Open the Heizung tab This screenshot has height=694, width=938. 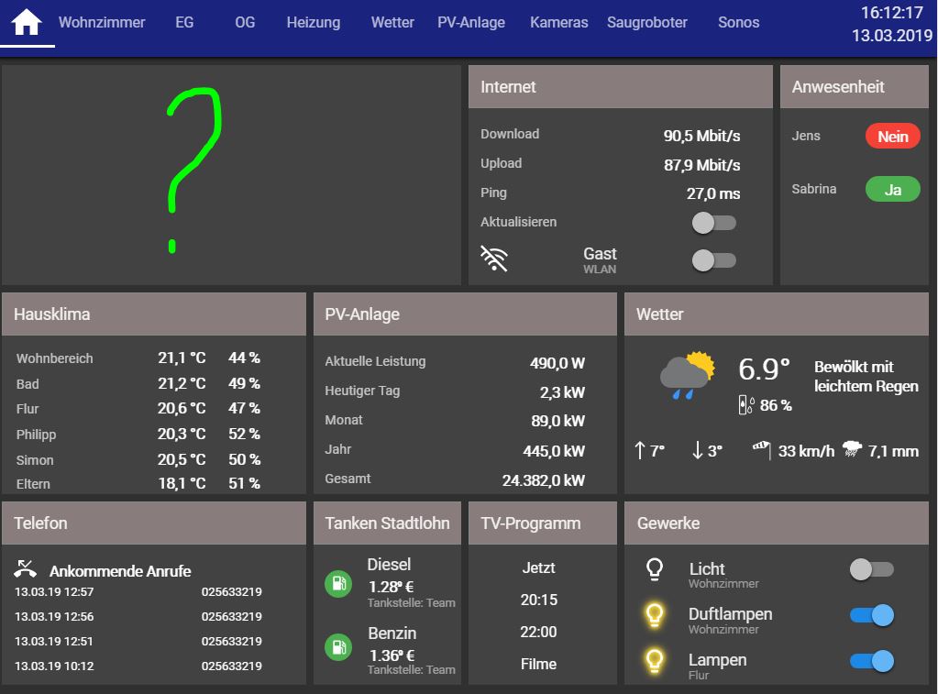(314, 23)
